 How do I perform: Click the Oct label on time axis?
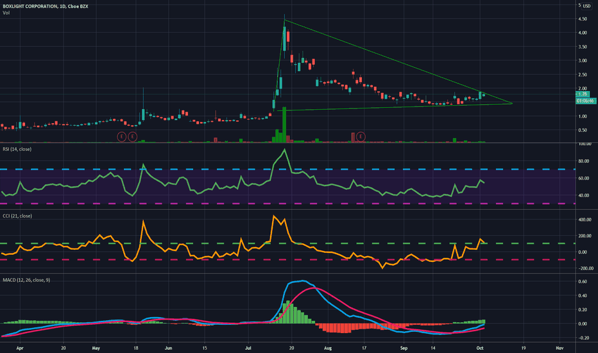480,348
